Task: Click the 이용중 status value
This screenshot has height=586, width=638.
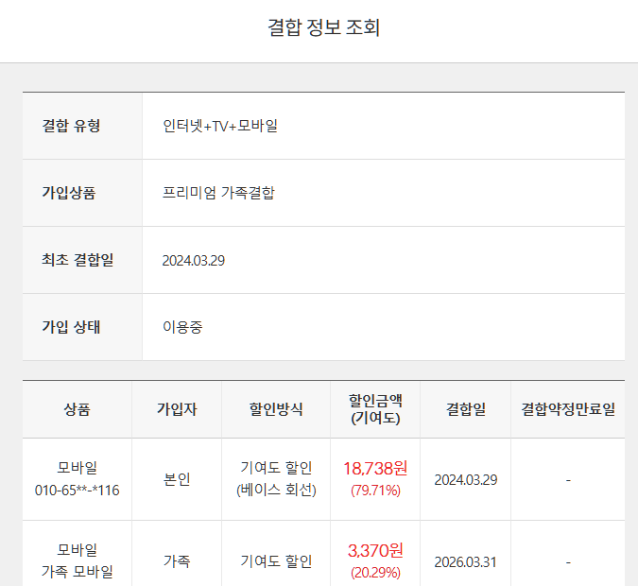Action: 182,327
